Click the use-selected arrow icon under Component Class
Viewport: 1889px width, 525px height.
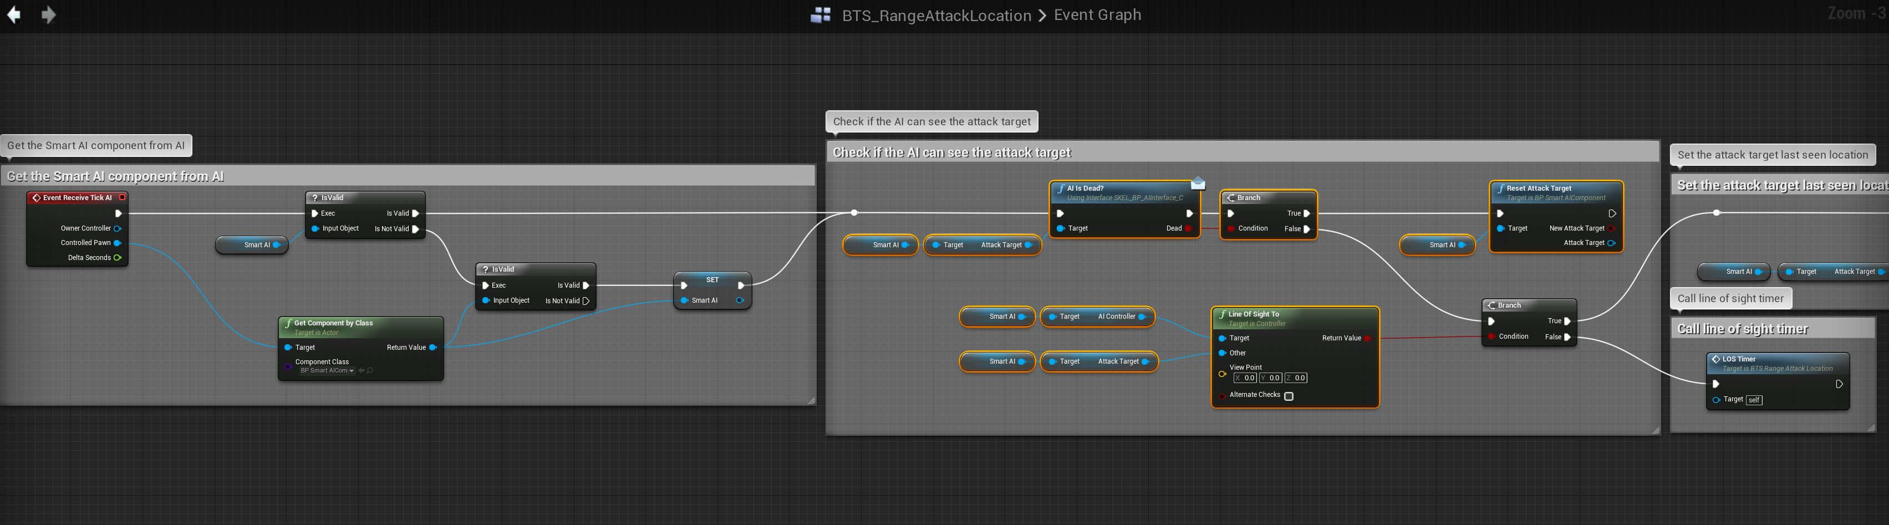(361, 371)
